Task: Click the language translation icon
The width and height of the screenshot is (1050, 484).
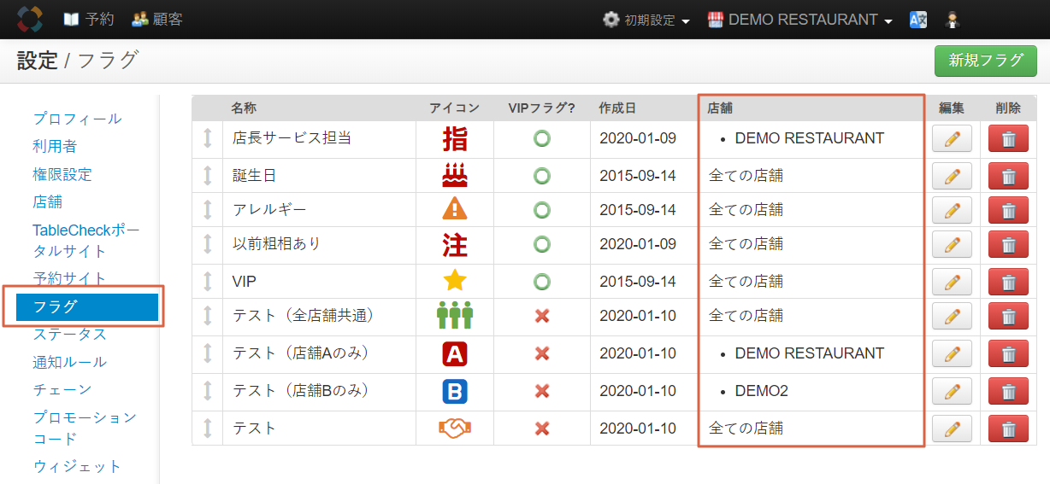Action: (x=918, y=20)
